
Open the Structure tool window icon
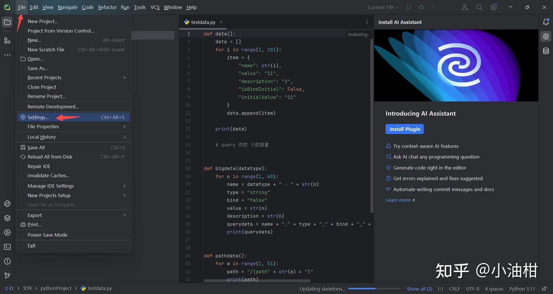(7, 40)
